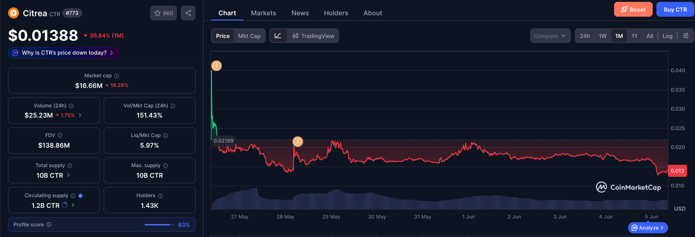The height and width of the screenshot is (237, 695).
Task: Click the circulating supply progress ring
Action: [66, 206]
